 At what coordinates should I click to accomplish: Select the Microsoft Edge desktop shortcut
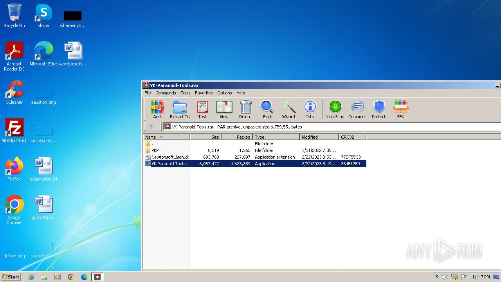tap(43, 54)
